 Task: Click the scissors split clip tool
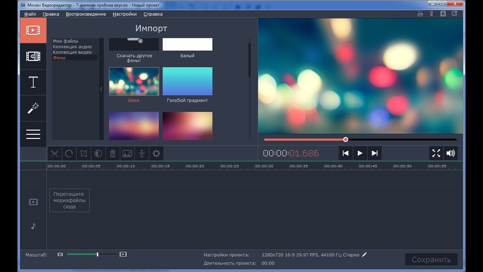click(55, 153)
